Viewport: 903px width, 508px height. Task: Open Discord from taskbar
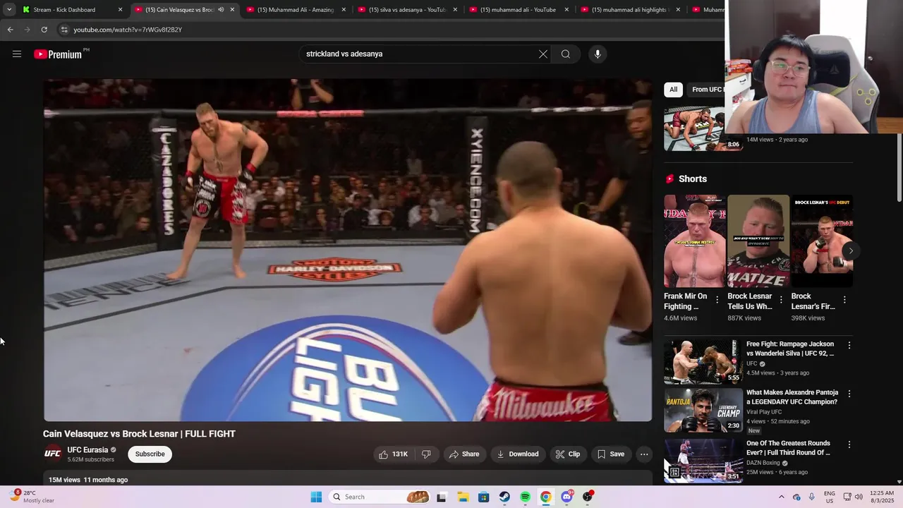pyautogui.click(x=566, y=497)
